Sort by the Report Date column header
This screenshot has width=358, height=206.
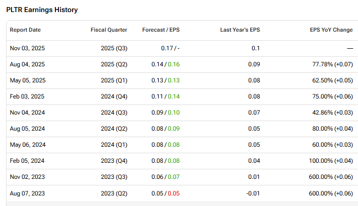click(25, 30)
